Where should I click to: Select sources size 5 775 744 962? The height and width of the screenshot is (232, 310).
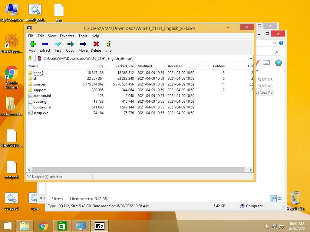coord(93,84)
